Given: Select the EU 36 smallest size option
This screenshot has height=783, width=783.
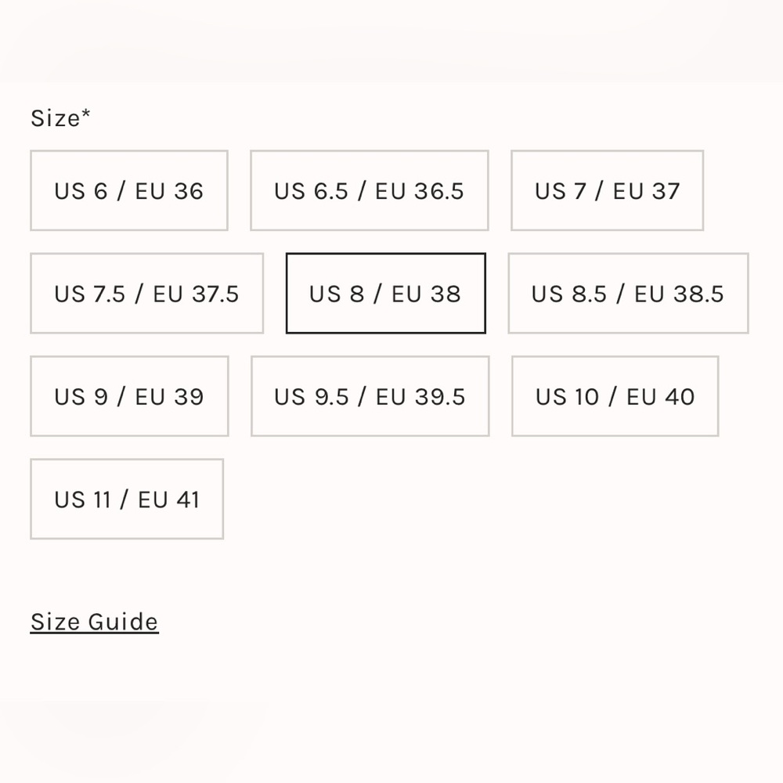Looking at the screenshot, I should (129, 190).
